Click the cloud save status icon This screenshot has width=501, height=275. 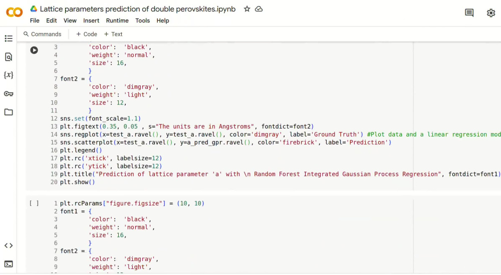pyautogui.click(x=259, y=9)
